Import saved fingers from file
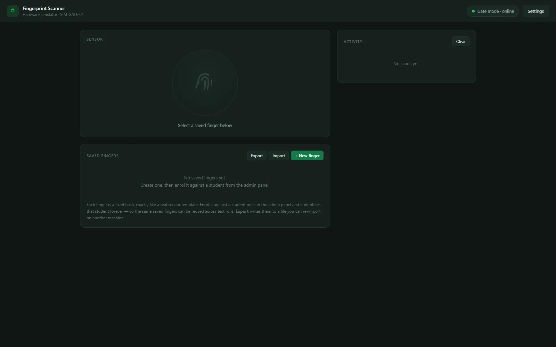 click(x=279, y=156)
